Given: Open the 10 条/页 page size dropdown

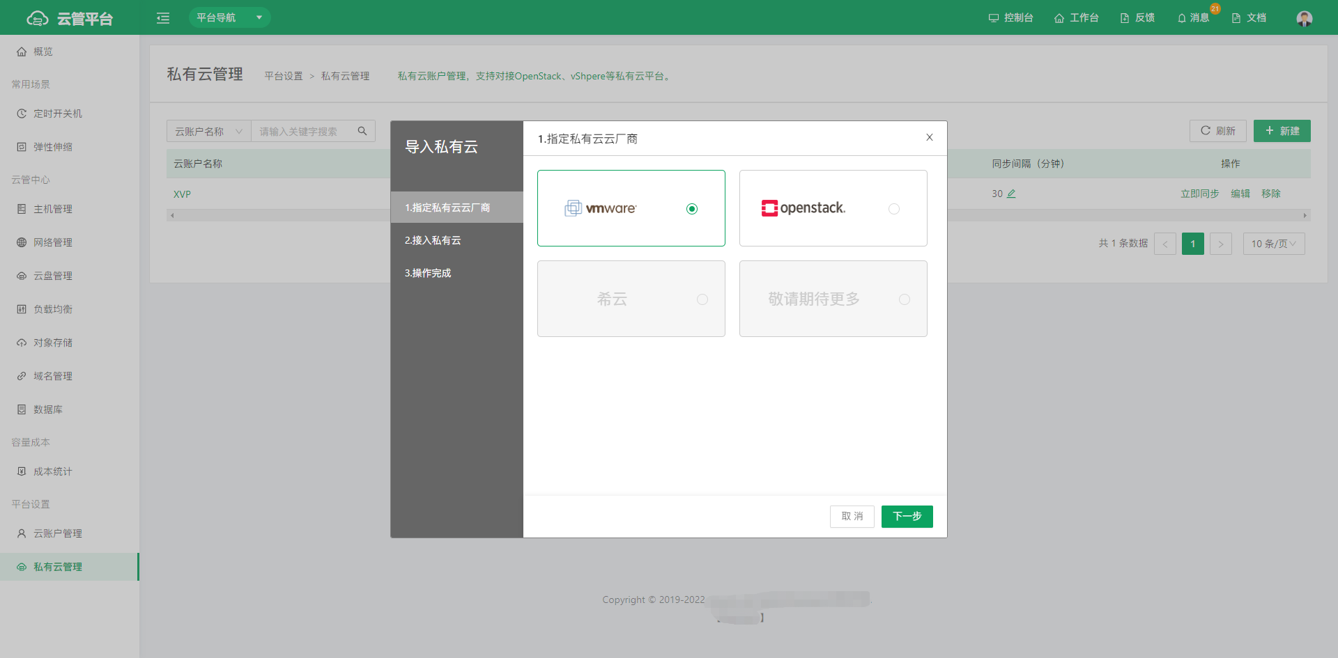Looking at the screenshot, I should point(1274,244).
